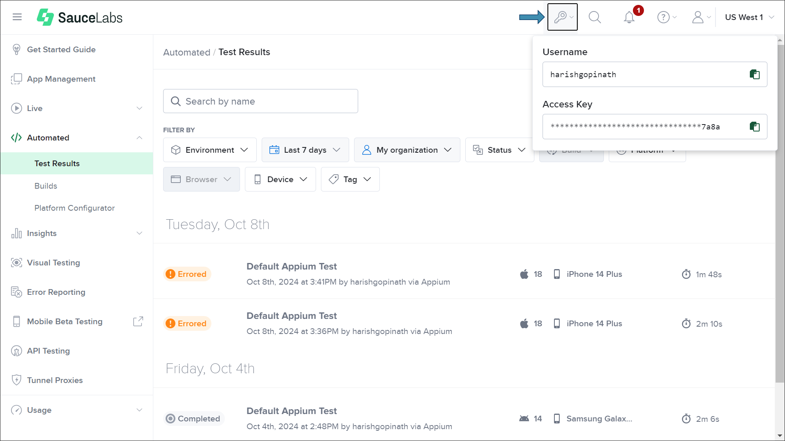This screenshot has width=785, height=441.
Task: Open the user account menu
Action: [x=701, y=17]
